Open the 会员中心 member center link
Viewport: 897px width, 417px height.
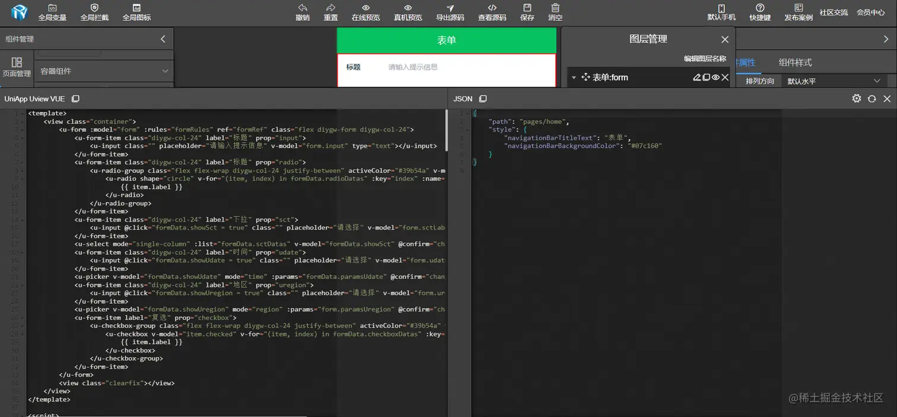870,12
